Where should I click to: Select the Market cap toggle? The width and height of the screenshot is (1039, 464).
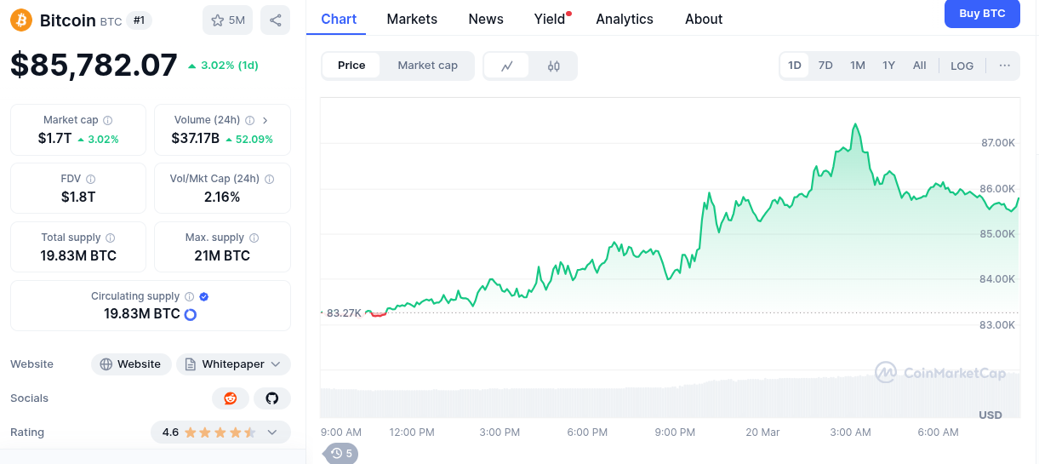click(427, 66)
